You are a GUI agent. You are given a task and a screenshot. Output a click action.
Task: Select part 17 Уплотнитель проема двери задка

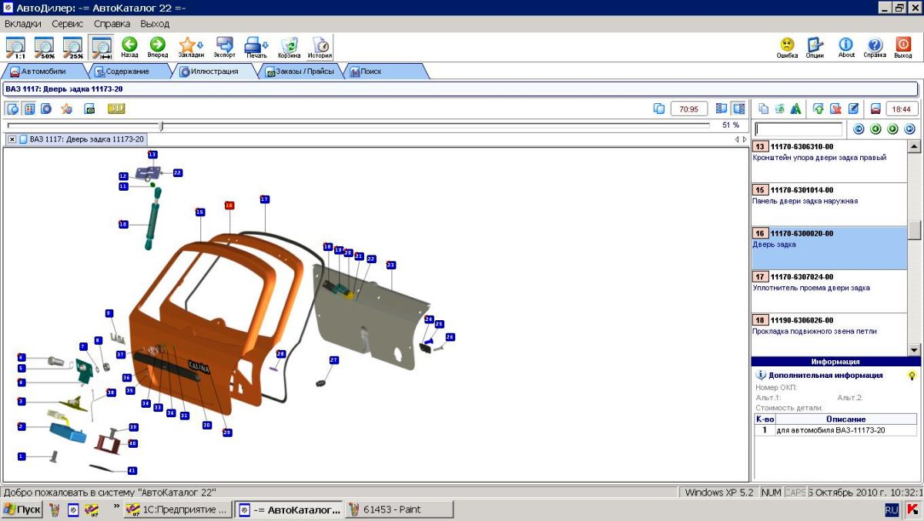(829, 292)
